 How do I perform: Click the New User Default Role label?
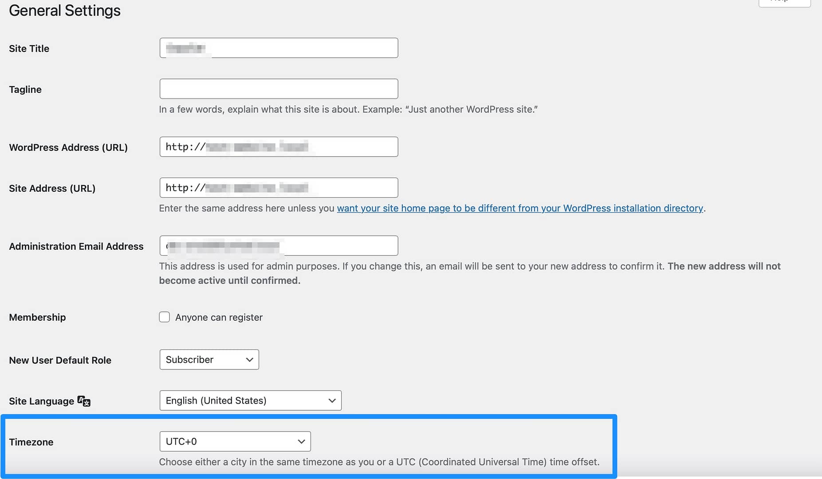pos(60,361)
